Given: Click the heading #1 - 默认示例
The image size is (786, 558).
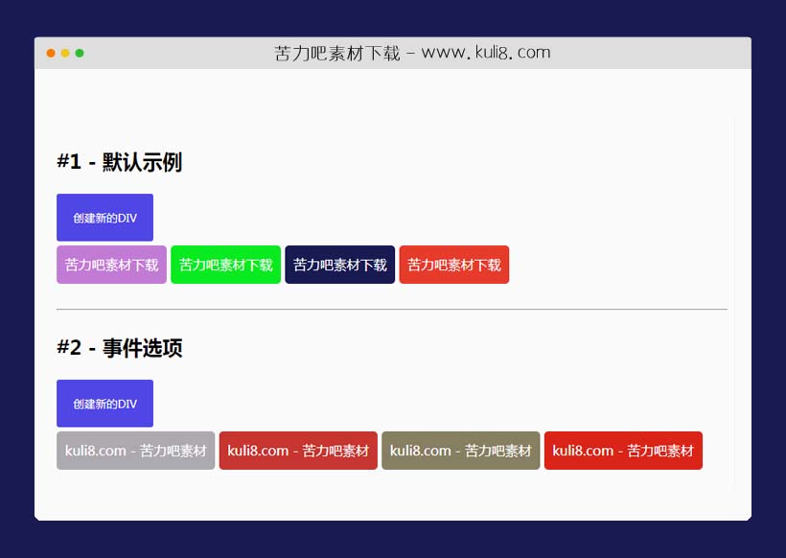Looking at the screenshot, I should pos(119,162).
